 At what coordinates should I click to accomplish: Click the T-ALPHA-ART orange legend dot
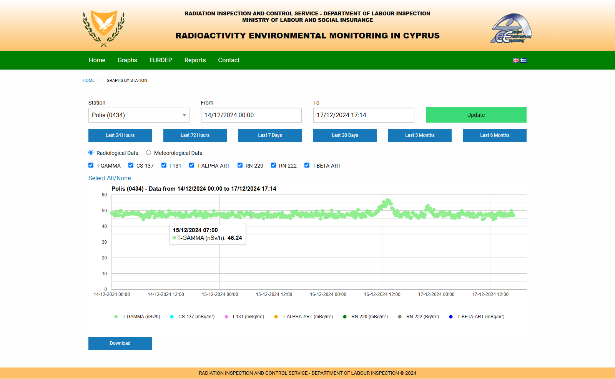276,317
